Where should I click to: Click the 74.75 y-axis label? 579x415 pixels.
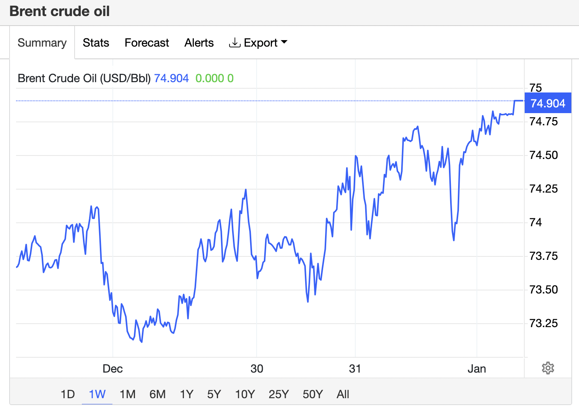click(543, 122)
